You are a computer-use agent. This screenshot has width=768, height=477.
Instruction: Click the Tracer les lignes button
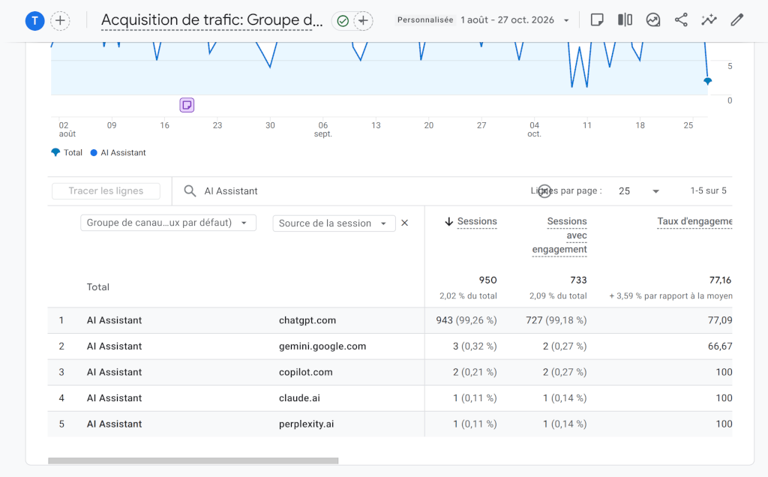106,191
